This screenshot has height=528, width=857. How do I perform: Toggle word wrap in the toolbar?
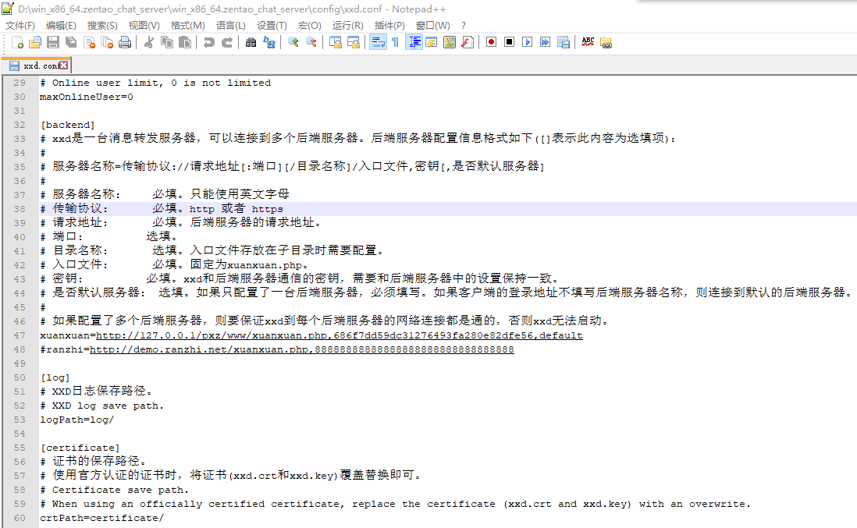point(378,43)
